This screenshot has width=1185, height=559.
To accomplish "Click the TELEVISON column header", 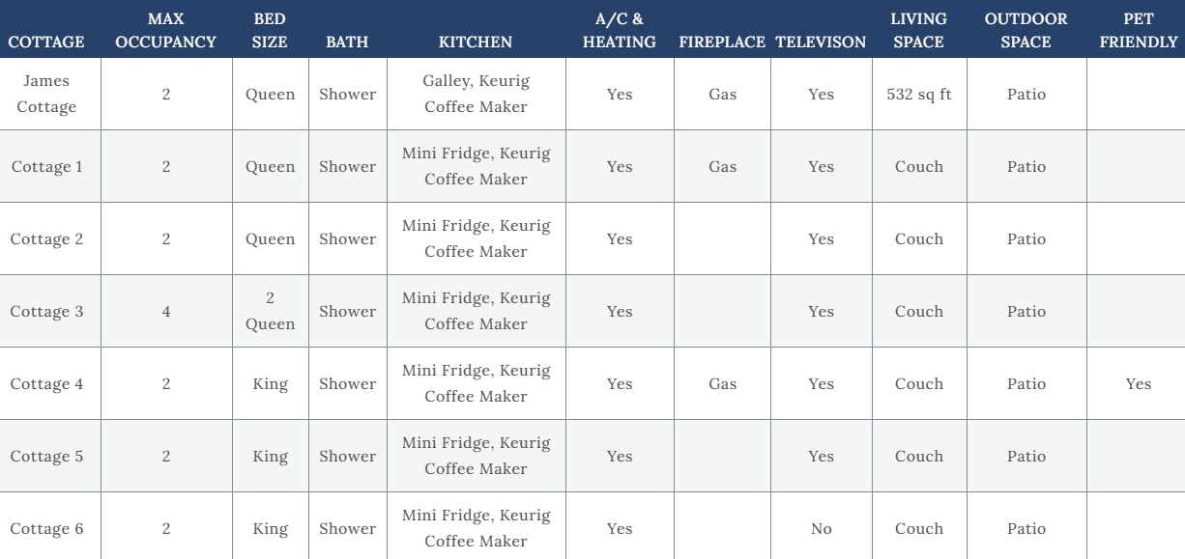I will (x=821, y=42).
